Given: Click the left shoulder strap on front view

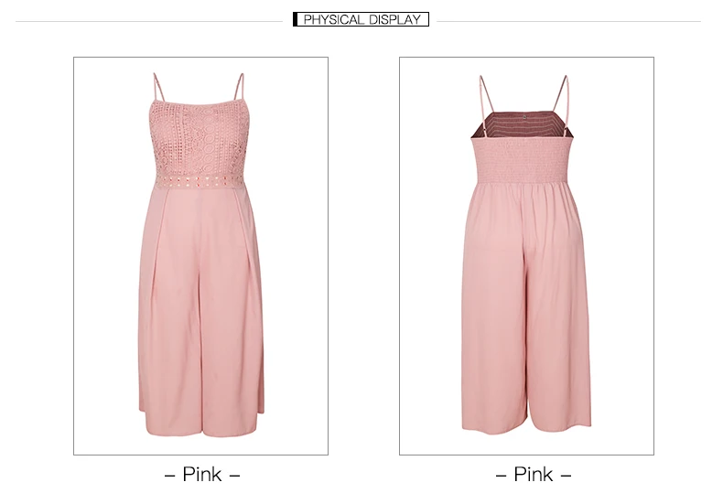Looking at the screenshot, I should (158, 88).
